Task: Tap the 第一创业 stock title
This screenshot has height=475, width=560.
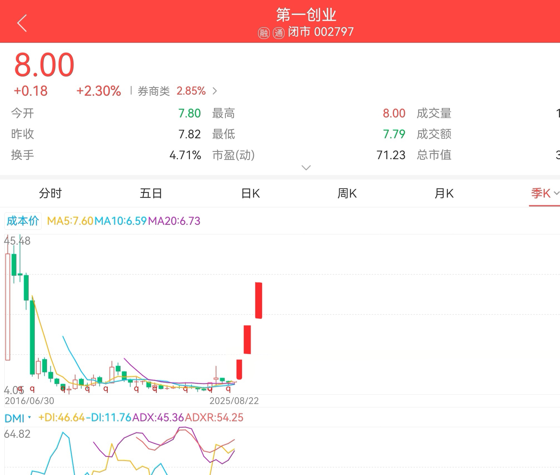Action: (306, 15)
